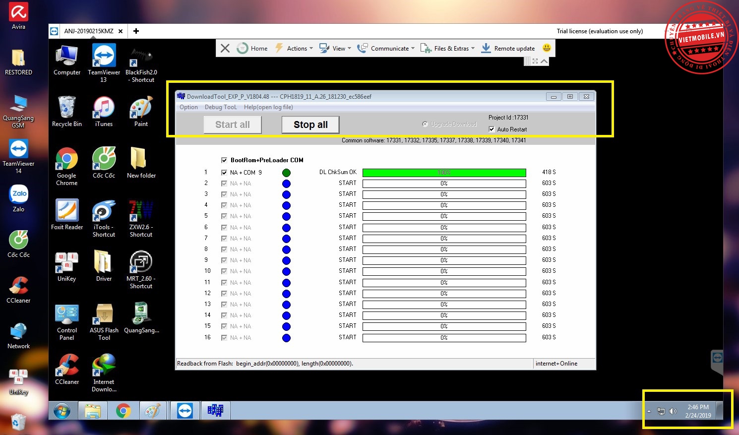The width and height of the screenshot is (739, 435).
Task: Click the Stop all button
Action: pos(310,124)
